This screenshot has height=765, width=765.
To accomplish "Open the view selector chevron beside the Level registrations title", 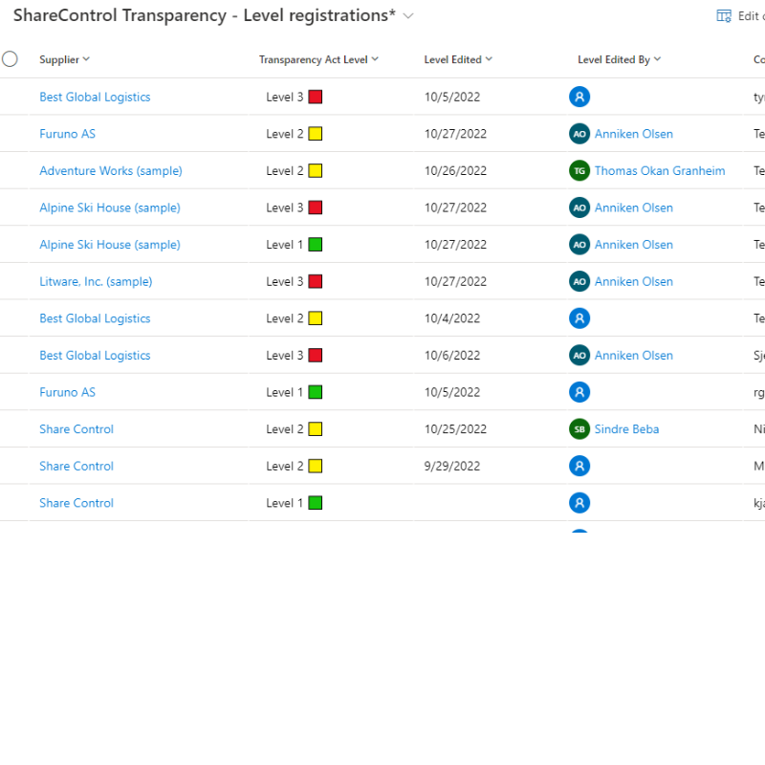I will (408, 16).
